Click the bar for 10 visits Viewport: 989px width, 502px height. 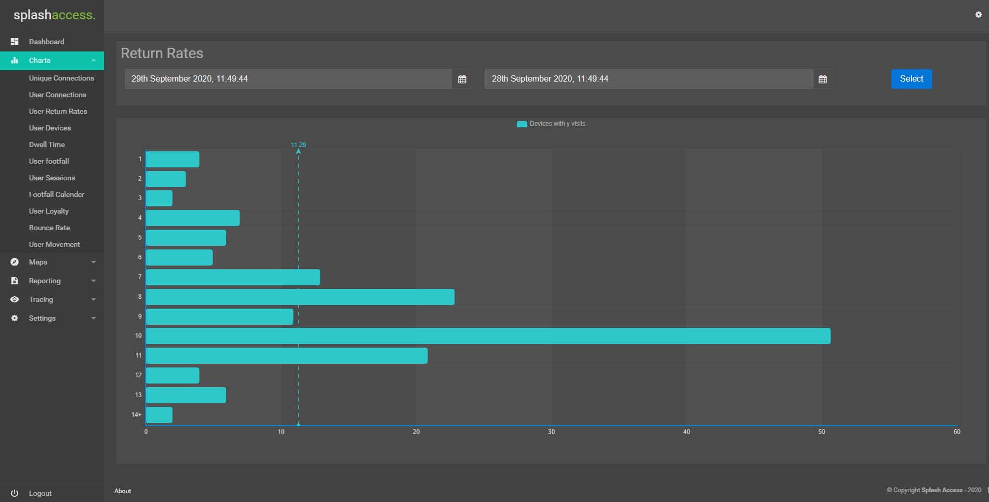[488, 336]
